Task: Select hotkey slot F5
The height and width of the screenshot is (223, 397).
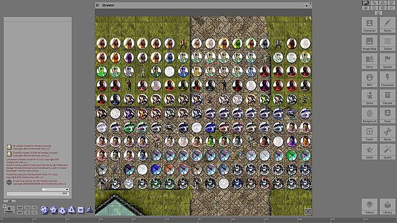Action: [149, 220]
